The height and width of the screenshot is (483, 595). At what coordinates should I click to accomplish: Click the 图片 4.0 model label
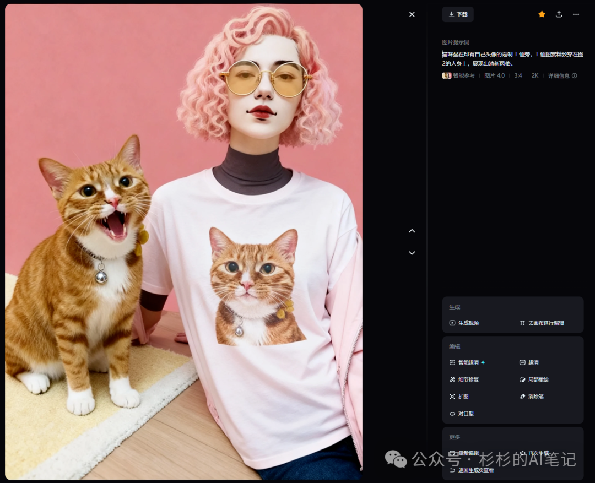tap(494, 75)
